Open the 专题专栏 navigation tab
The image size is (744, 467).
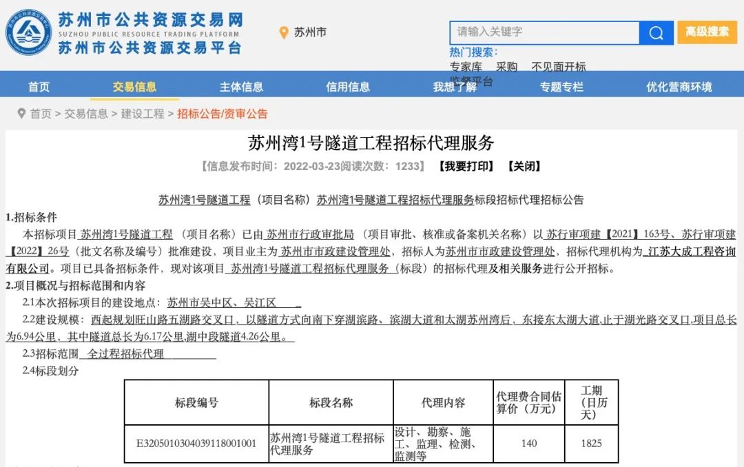click(561, 87)
